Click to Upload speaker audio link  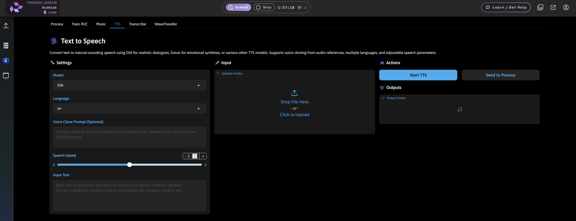[x=295, y=115]
